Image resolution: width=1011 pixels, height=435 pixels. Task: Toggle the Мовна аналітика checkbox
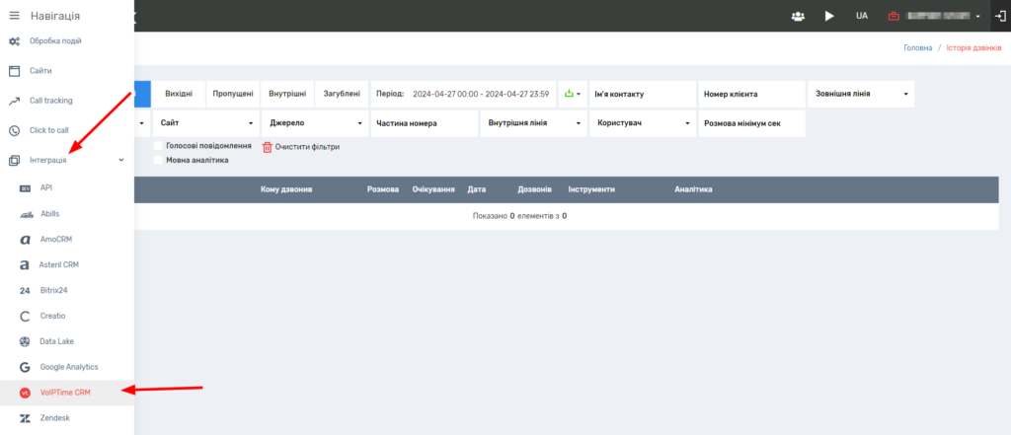tap(158, 160)
